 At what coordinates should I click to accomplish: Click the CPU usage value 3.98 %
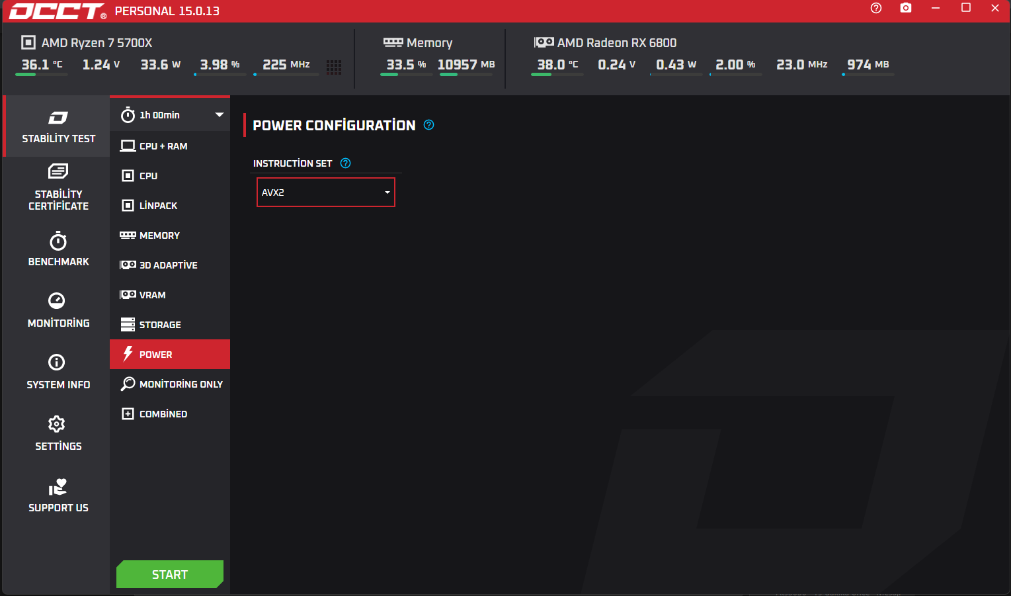220,65
